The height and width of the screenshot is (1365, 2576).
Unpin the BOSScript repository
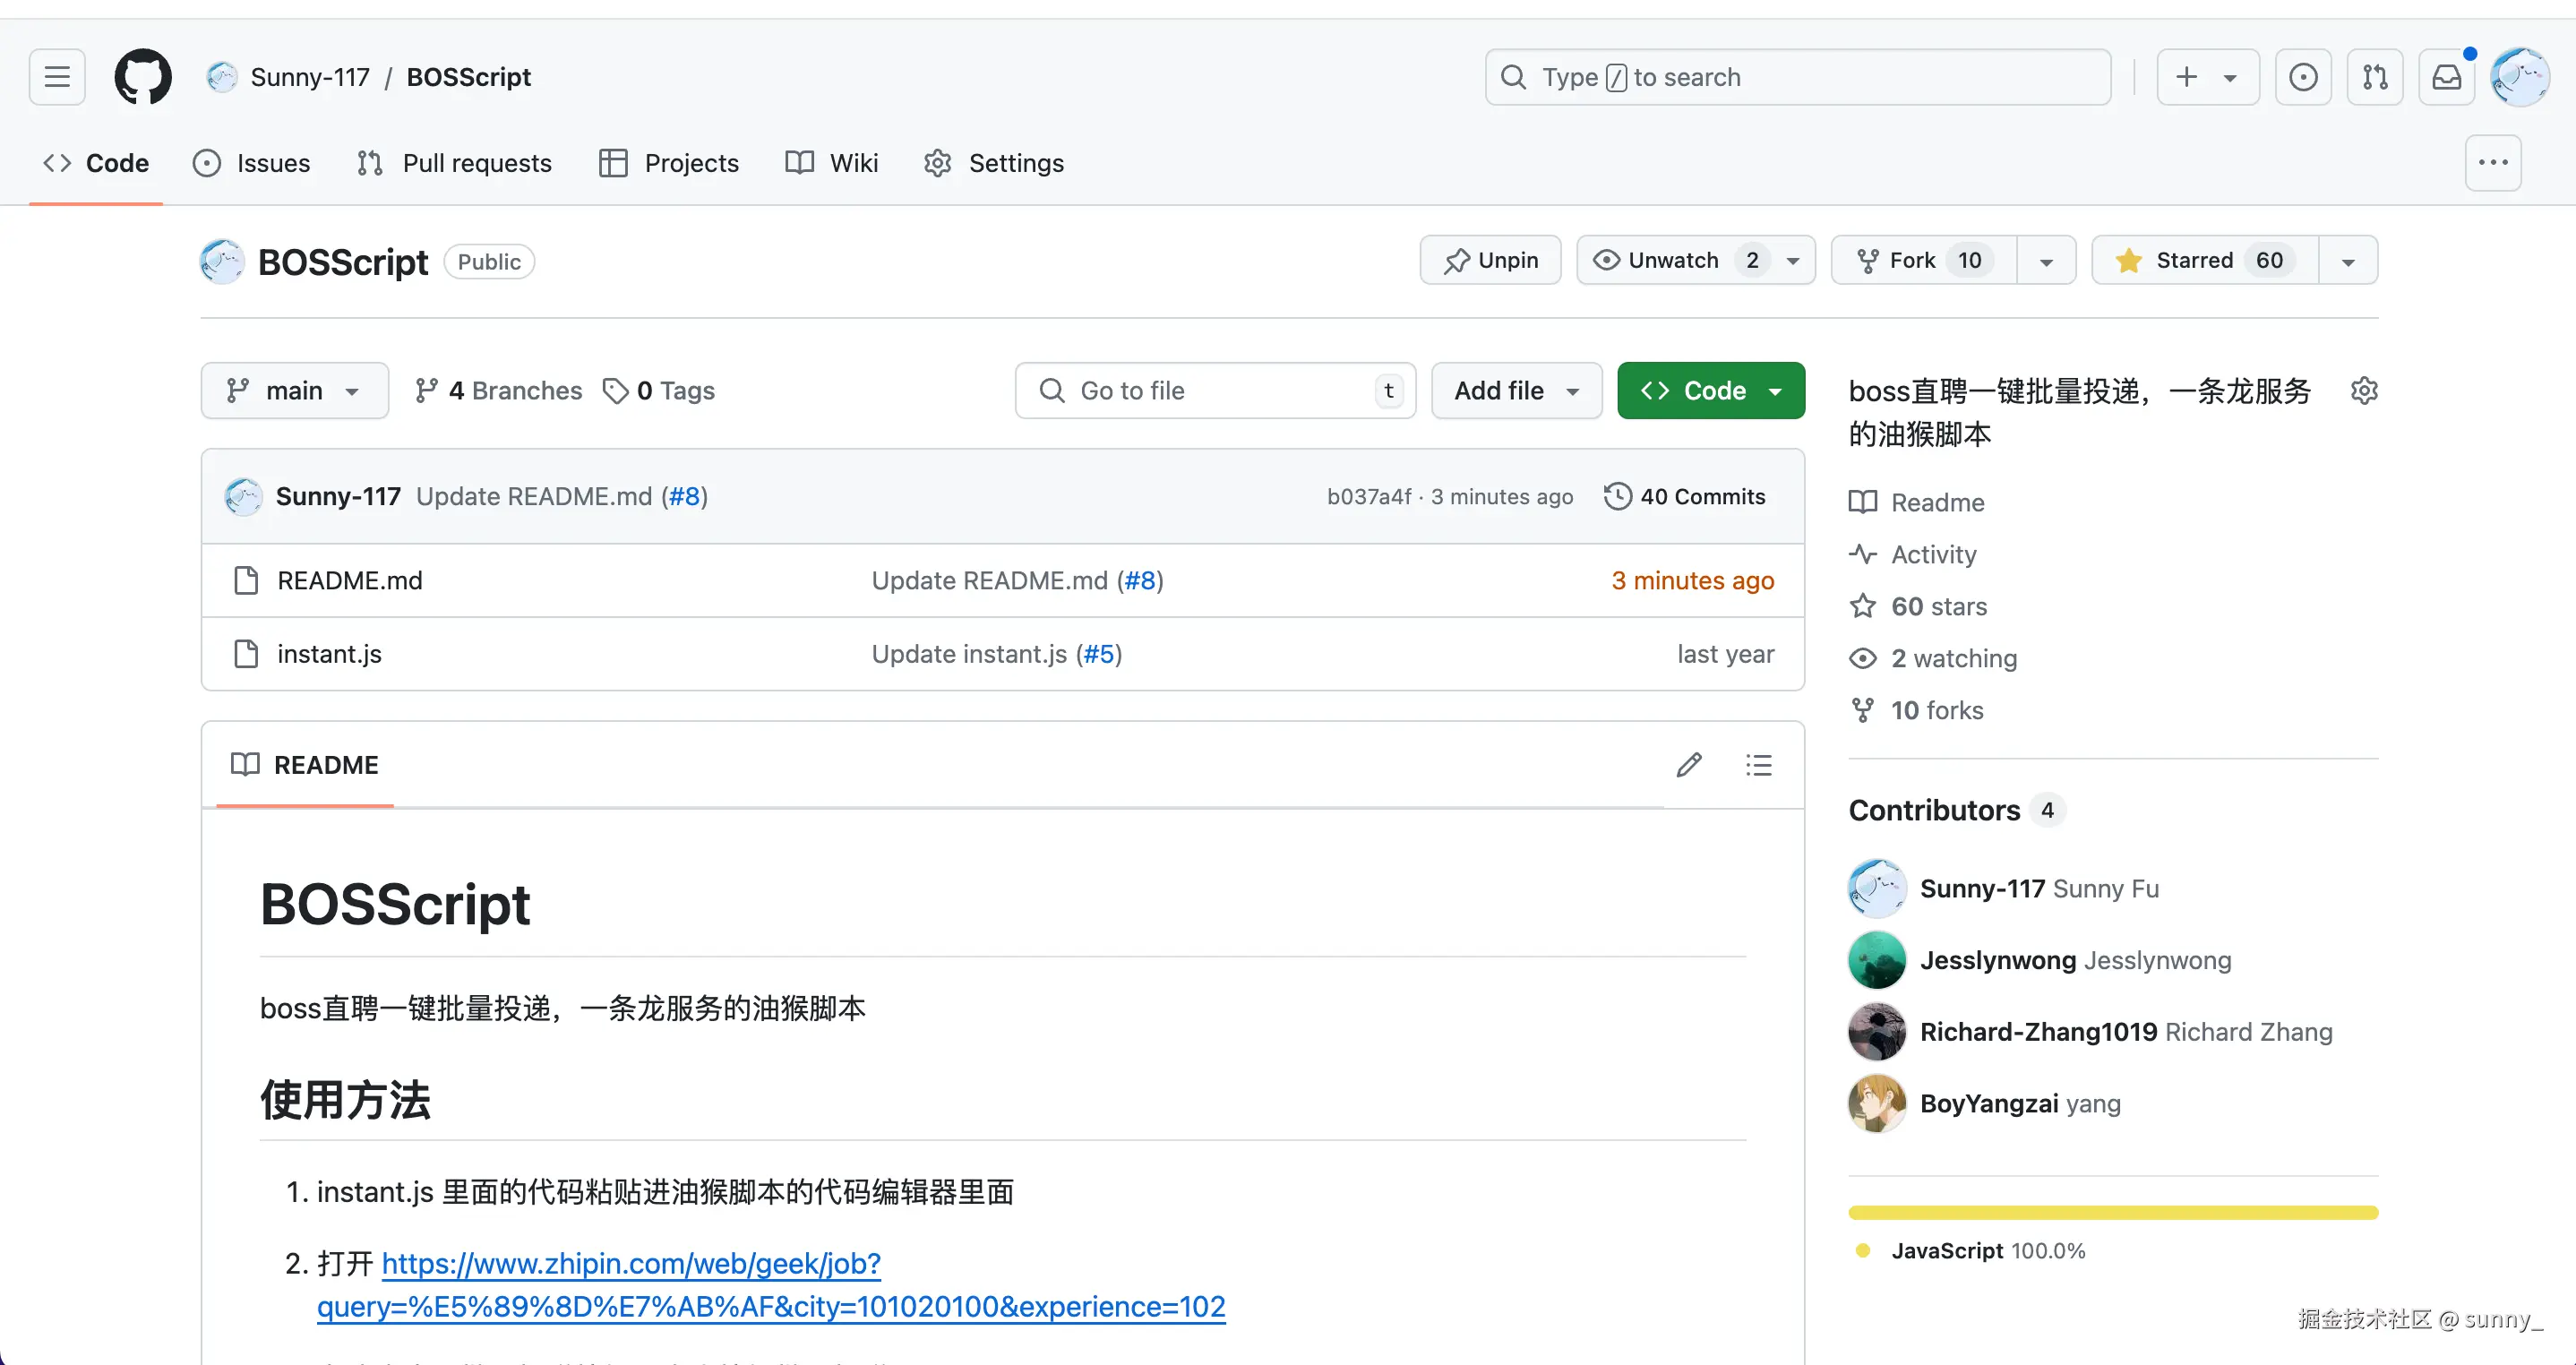coord(1490,260)
